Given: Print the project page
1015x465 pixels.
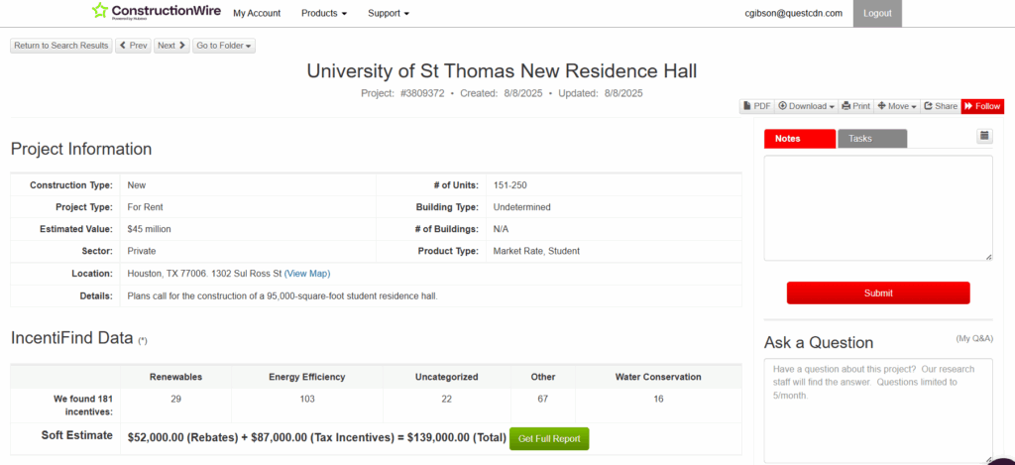Looking at the screenshot, I should pyautogui.click(x=856, y=106).
